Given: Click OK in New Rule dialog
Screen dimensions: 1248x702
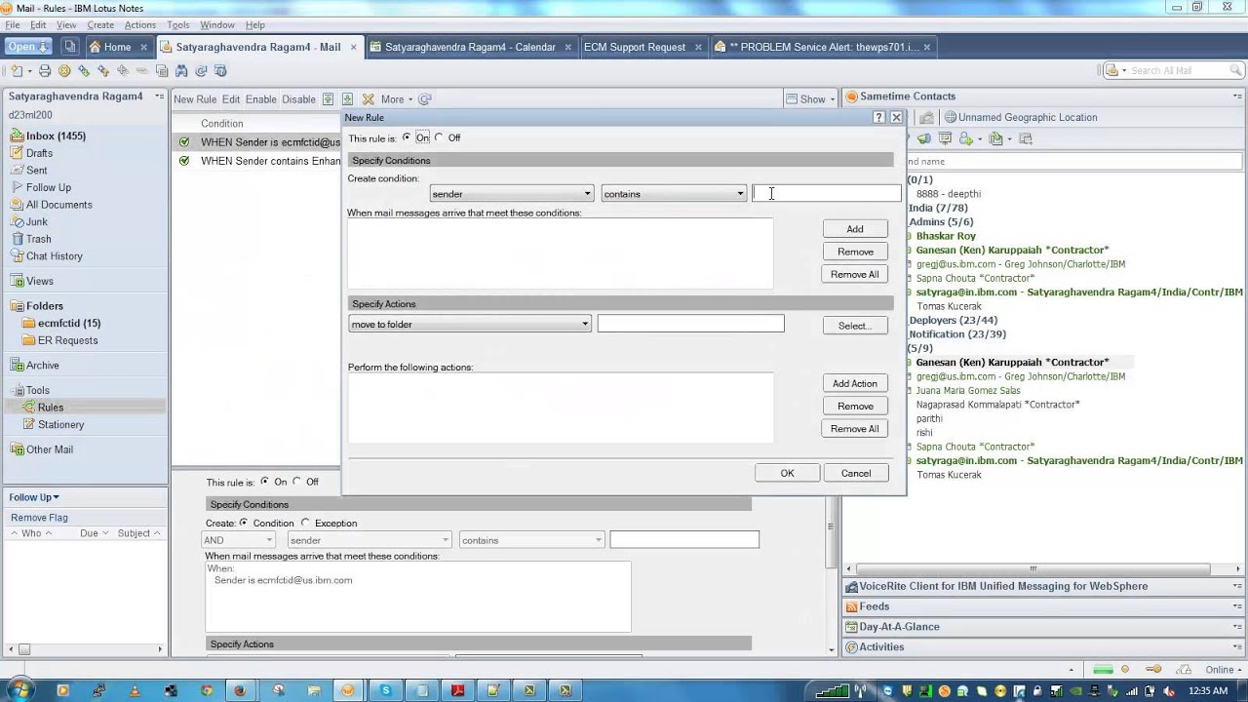Looking at the screenshot, I should click(787, 473).
